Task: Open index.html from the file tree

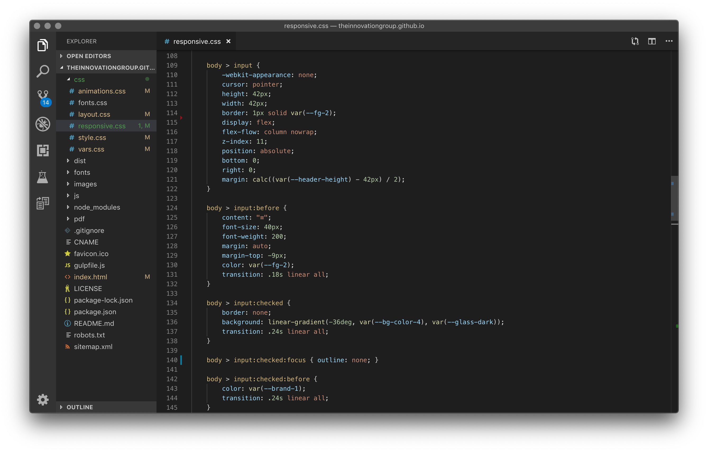Action: click(x=90, y=277)
